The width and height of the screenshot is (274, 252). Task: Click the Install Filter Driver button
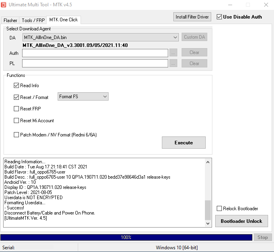click(x=192, y=17)
